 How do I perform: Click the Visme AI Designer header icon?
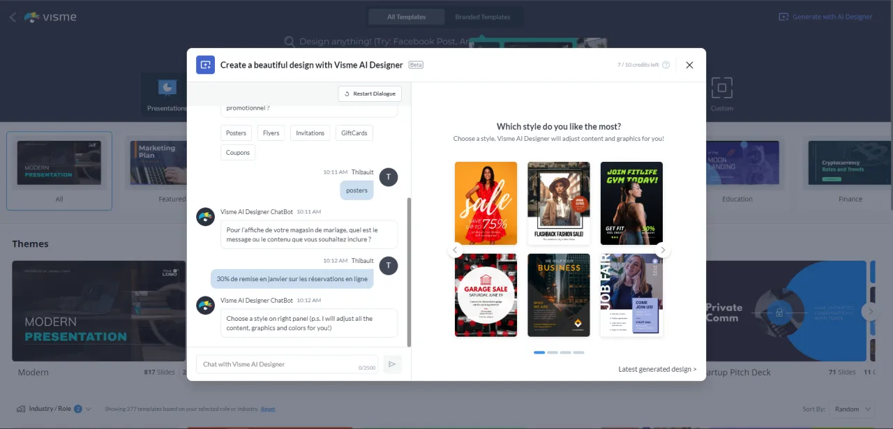pos(205,65)
